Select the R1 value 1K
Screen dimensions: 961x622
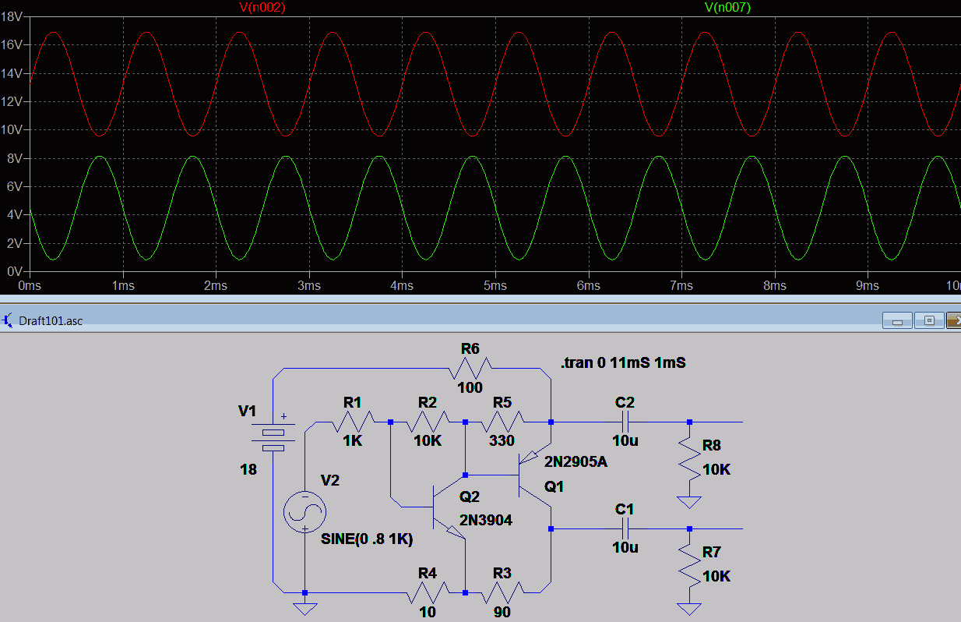tap(353, 440)
